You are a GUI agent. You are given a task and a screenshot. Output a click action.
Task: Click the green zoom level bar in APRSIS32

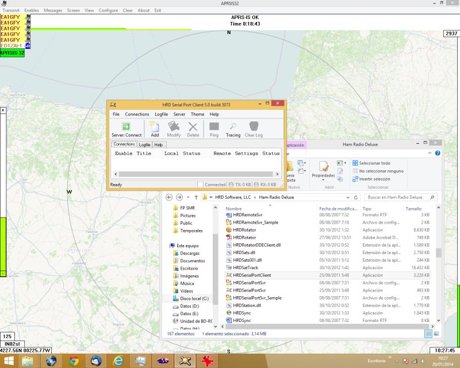point(3,247)
